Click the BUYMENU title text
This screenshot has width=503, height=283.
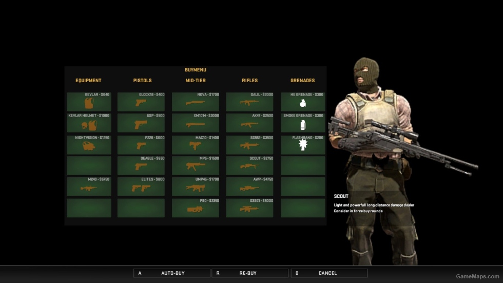coord(196,70)
